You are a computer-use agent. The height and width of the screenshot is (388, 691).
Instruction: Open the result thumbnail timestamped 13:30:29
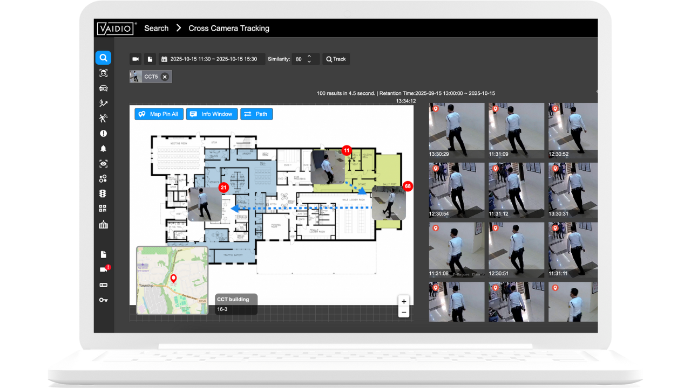(456, 130)
